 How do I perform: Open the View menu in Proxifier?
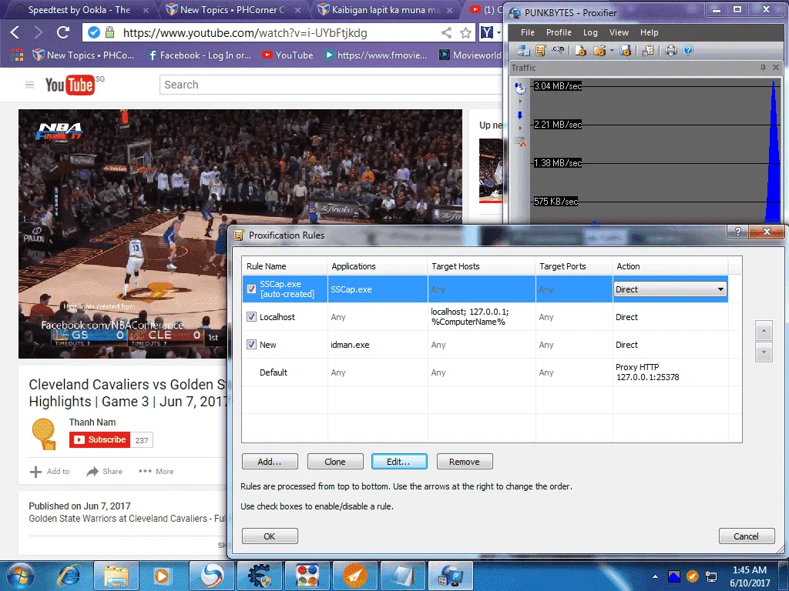pyautogui.click(x=619, y=32)
